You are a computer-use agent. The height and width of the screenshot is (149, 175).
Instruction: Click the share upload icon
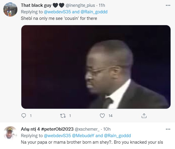tap(144, 116)
